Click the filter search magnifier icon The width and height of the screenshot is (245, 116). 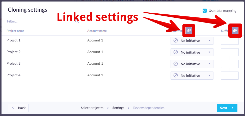pyautogui.click(x=77, y=21)
